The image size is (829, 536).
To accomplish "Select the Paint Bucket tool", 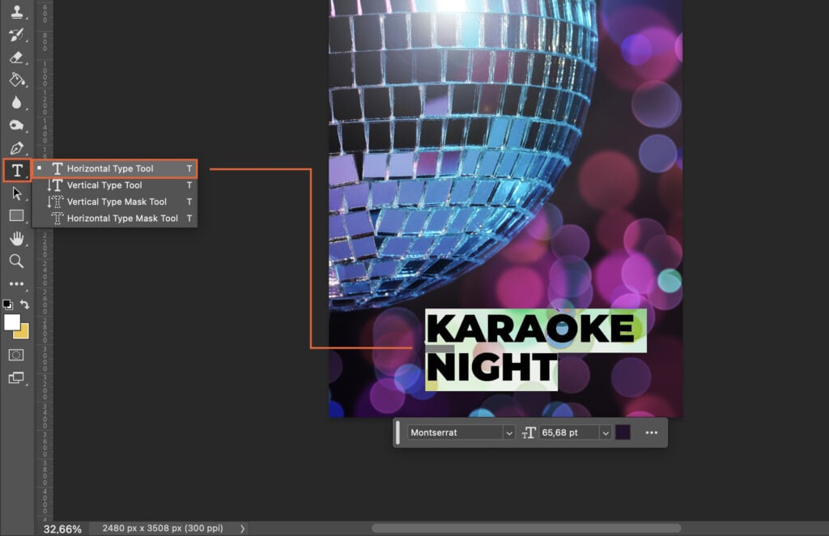I will coord(16,80).
